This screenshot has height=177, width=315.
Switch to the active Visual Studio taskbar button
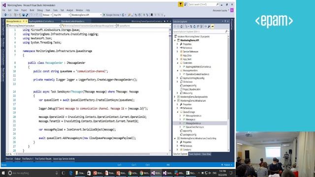[156, 173]
